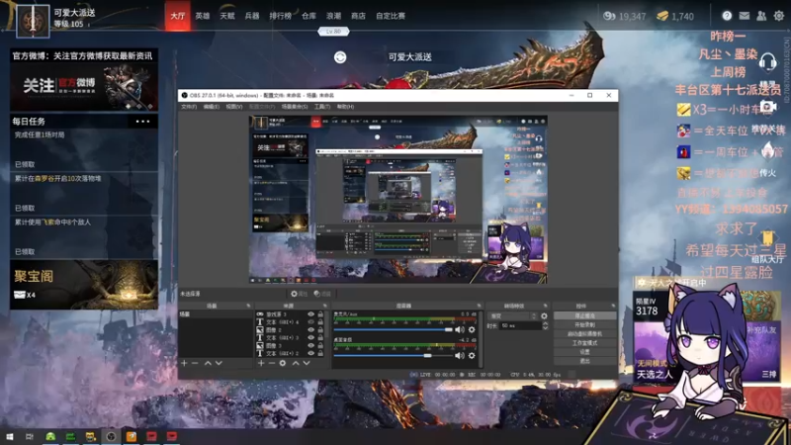Open the OBS 视图(V) menu

[x=233, y=107]
